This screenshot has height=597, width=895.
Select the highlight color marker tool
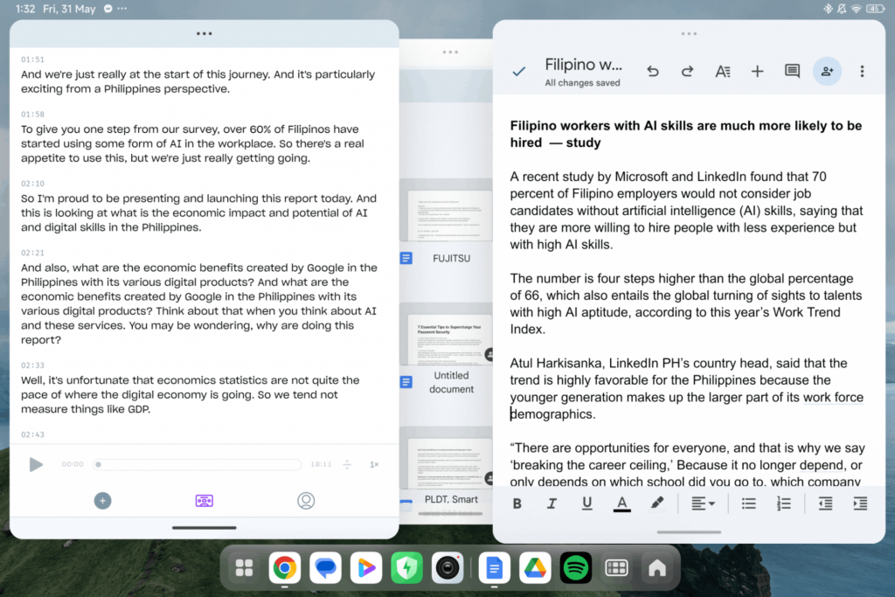(x=657, y=503)
